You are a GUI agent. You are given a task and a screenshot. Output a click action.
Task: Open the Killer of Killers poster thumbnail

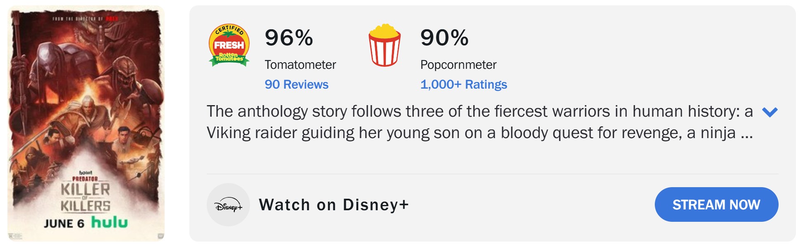tap(86, 124)
